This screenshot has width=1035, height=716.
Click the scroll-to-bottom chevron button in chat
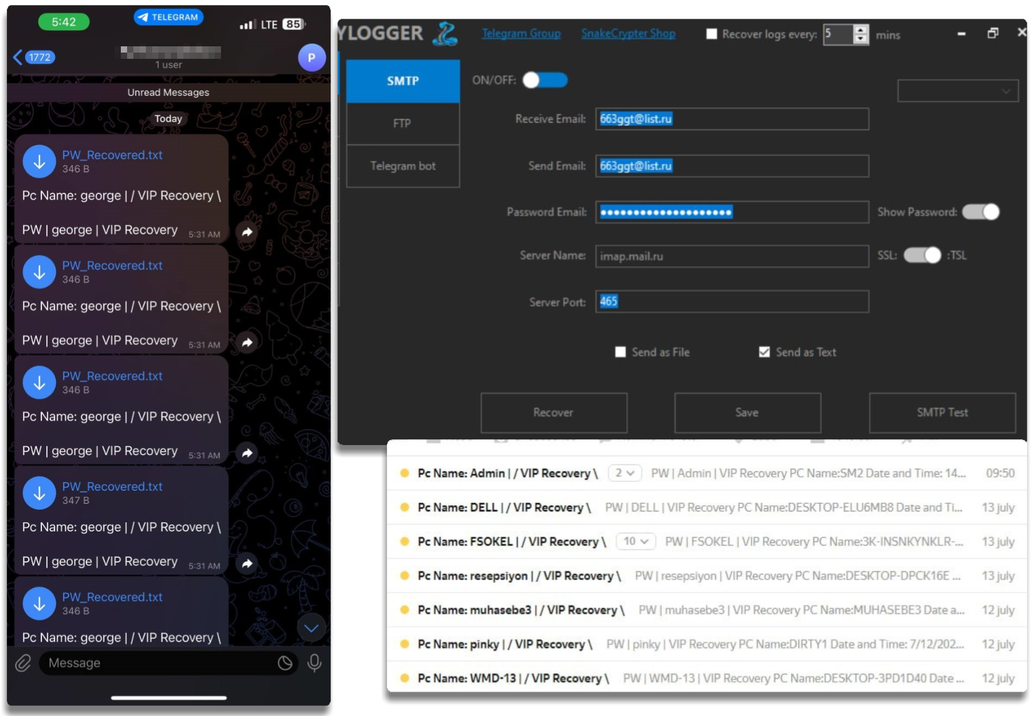(x=311, y=628)
